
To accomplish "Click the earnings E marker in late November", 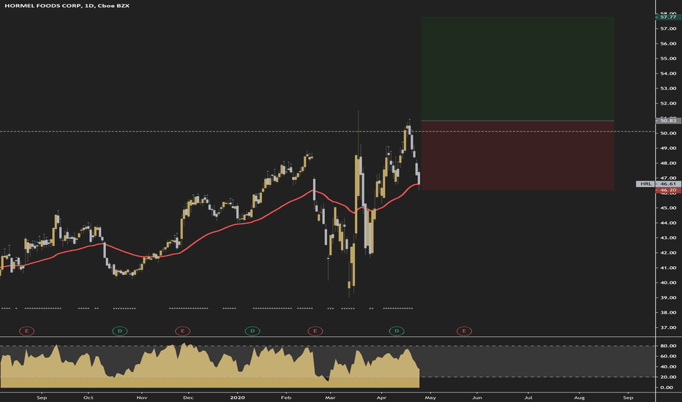I will (182, 331).
